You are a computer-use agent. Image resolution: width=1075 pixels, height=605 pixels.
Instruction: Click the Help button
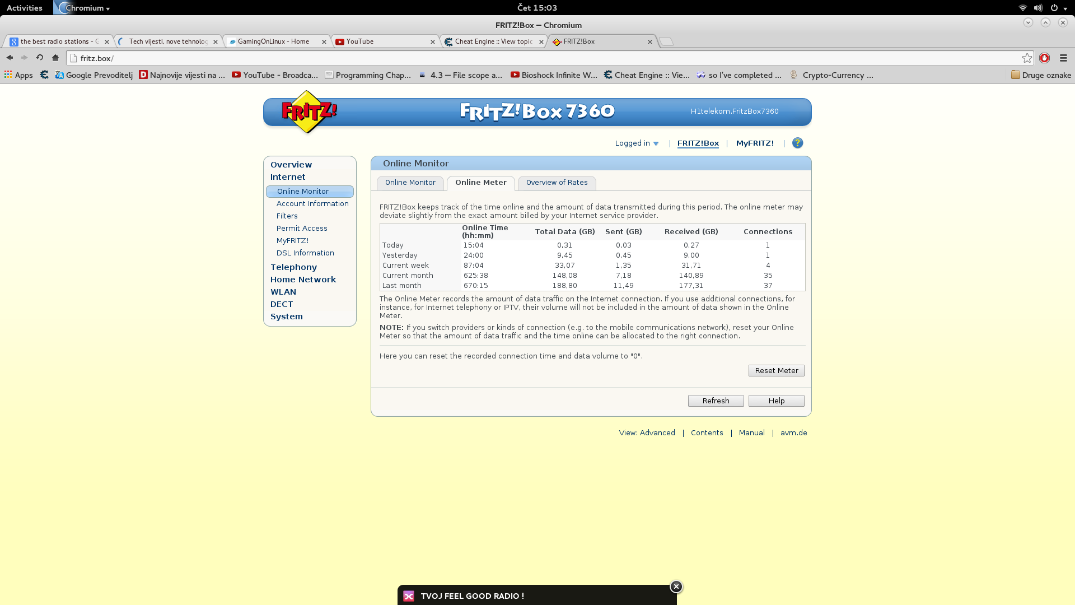[777, 401]
